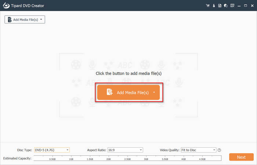Click the register key icon
257x165 pixels.
point(214,6)
